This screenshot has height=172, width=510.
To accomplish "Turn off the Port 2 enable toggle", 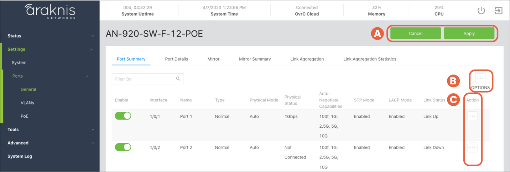I will pos(123,147).
